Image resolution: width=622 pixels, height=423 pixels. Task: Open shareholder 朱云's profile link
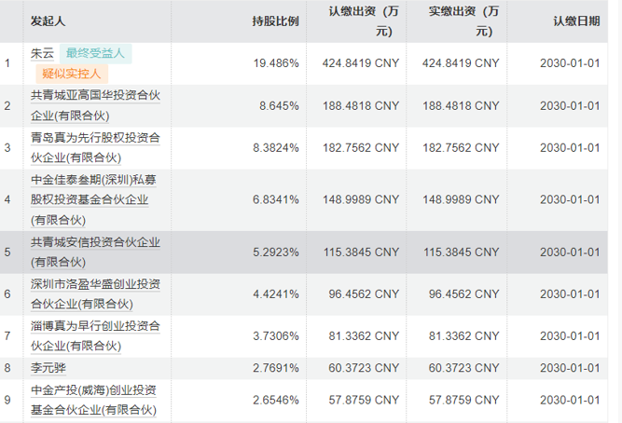42,53
